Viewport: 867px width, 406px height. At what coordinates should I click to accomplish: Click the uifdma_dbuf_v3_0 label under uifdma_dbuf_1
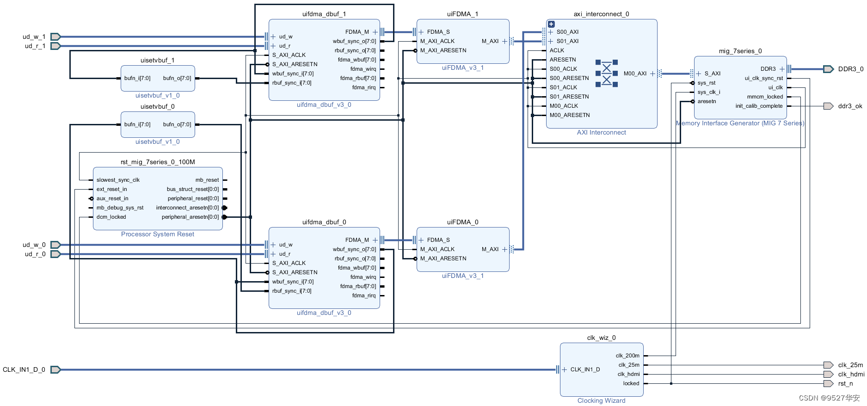click(x=324, y=105)
